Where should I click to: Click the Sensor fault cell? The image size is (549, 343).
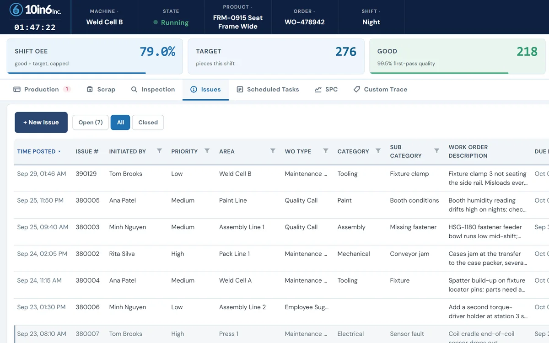407,334
